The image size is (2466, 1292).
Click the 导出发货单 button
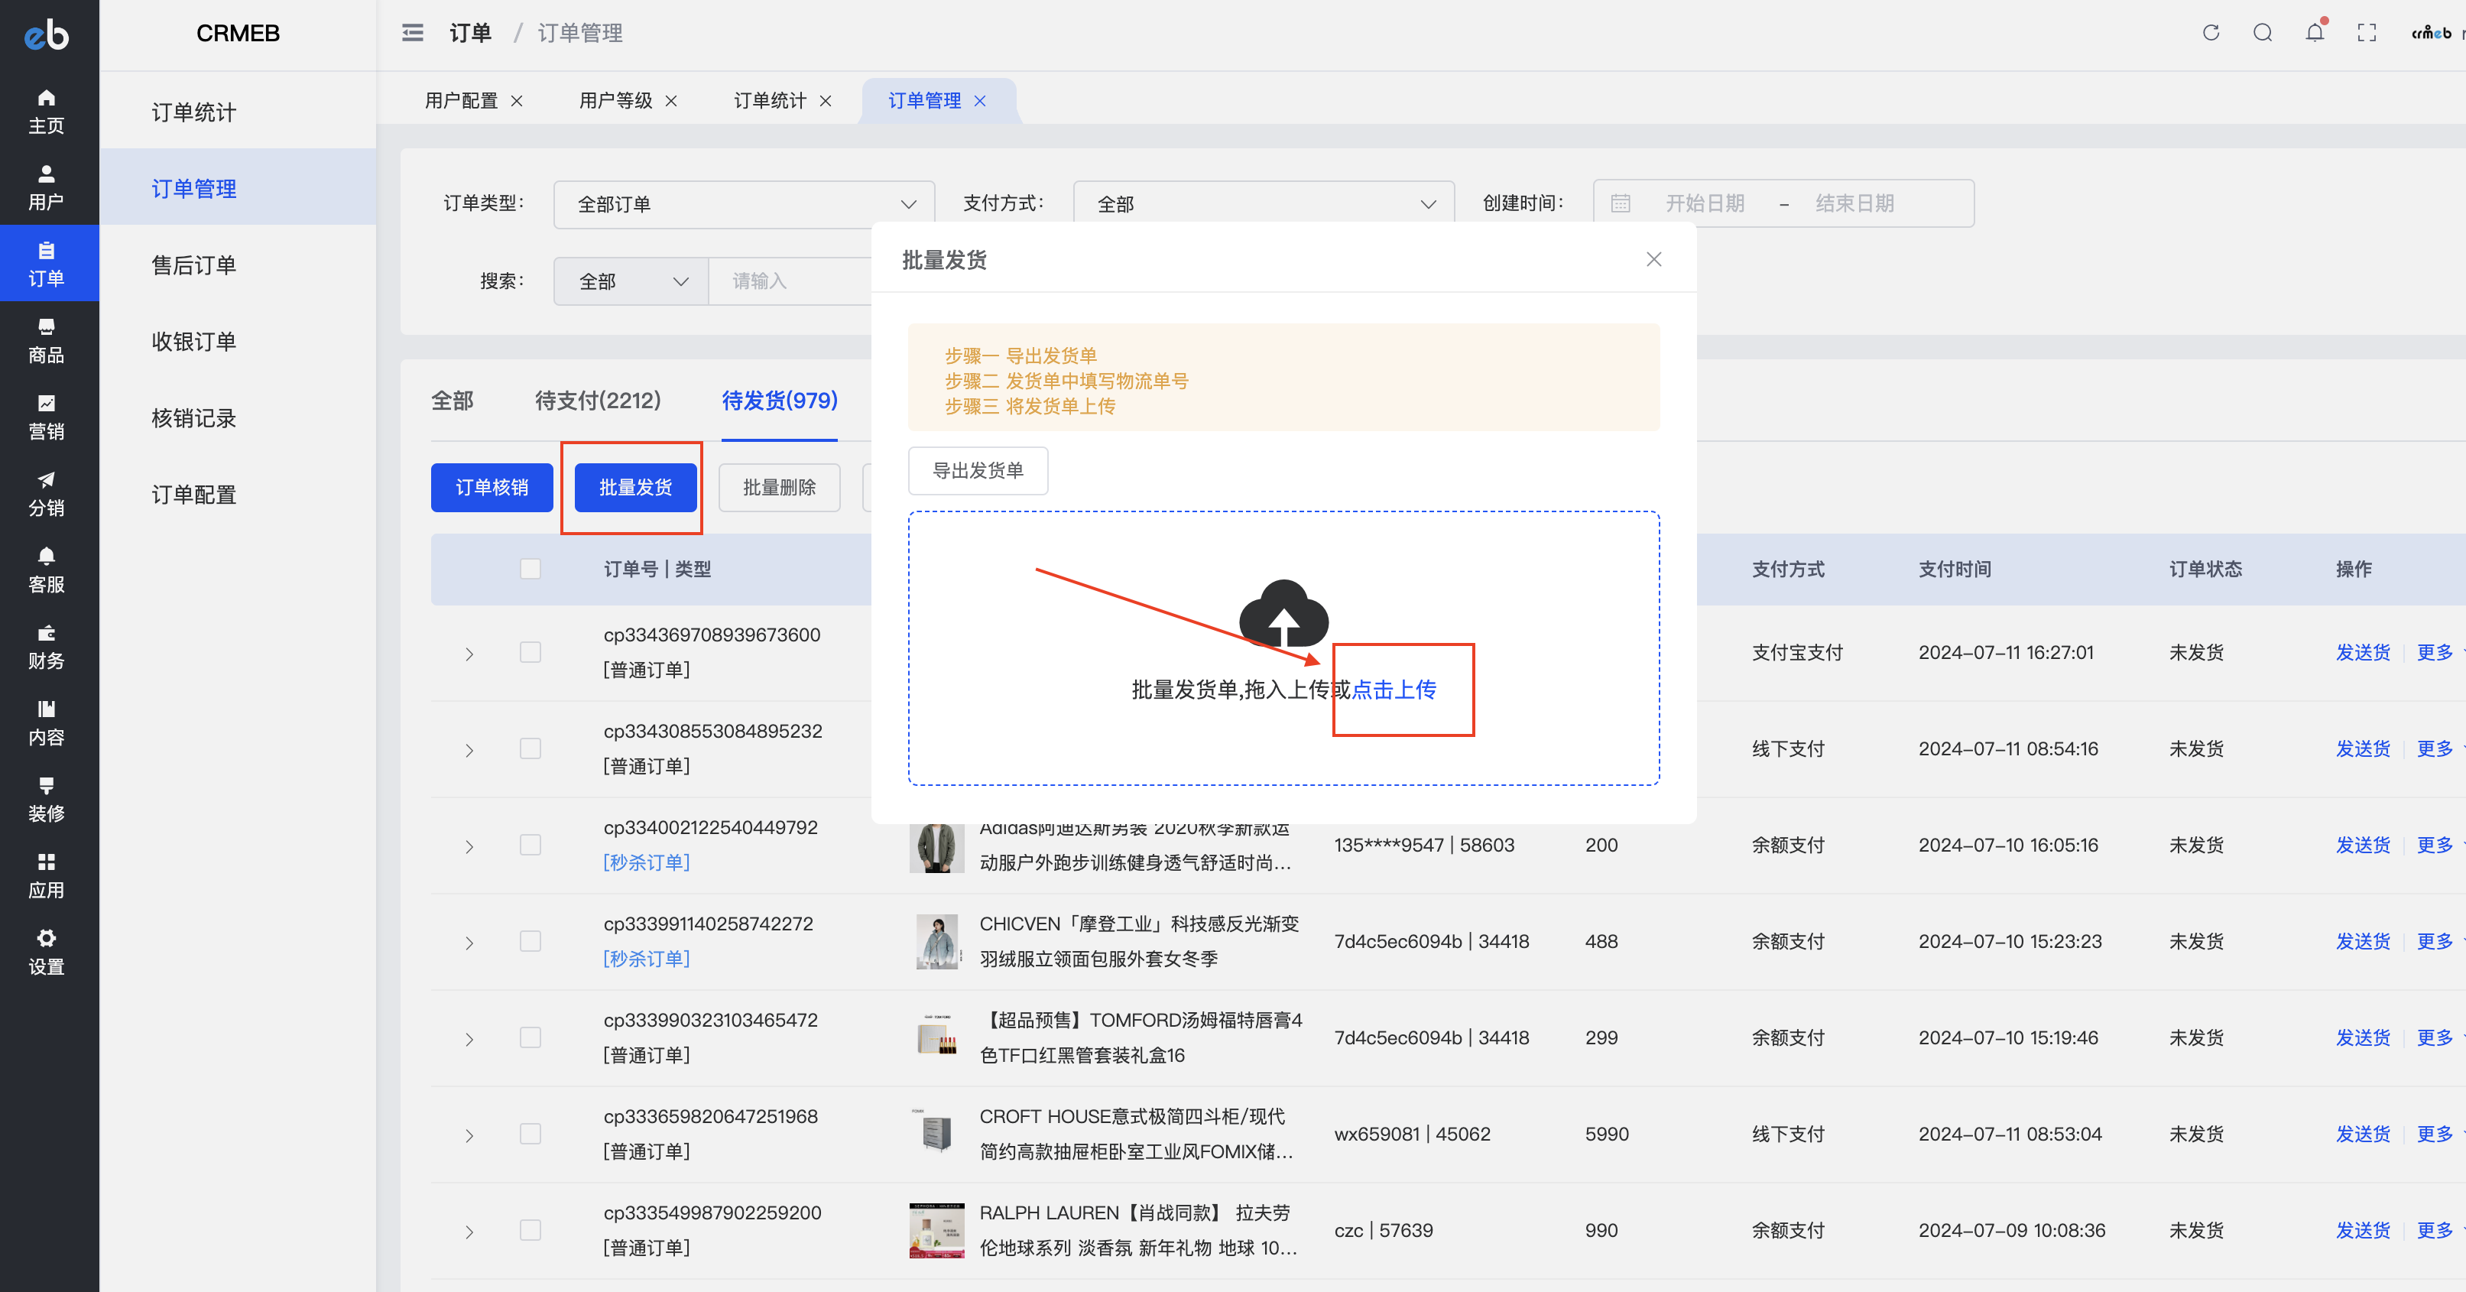pos(978,470)
